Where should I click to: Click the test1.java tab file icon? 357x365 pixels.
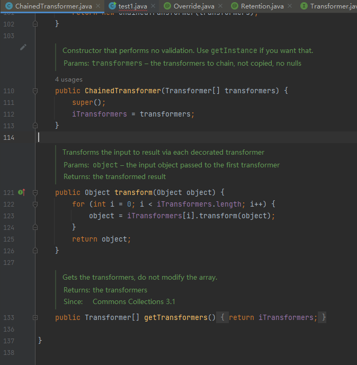112,6
